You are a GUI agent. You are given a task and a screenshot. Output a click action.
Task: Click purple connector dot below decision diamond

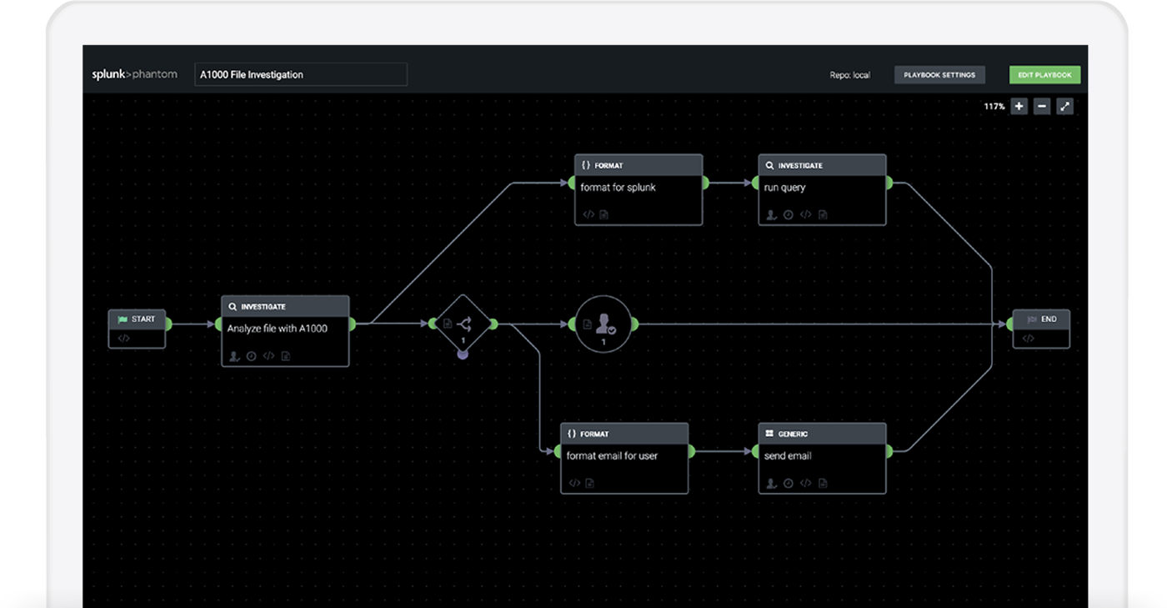463,354
